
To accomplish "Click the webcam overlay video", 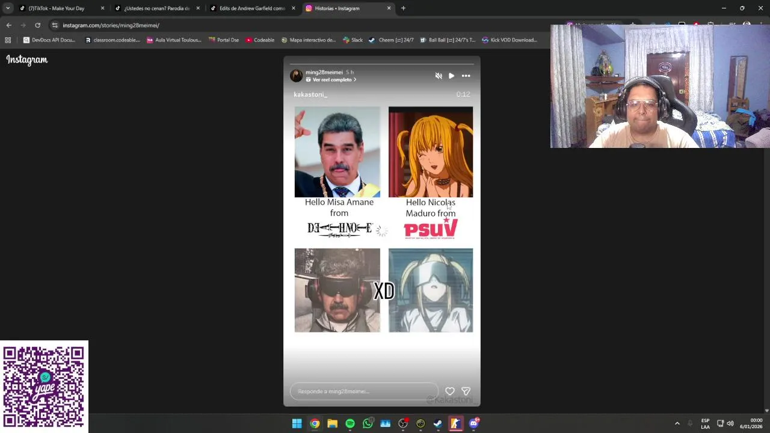I will tap(660, 86).
